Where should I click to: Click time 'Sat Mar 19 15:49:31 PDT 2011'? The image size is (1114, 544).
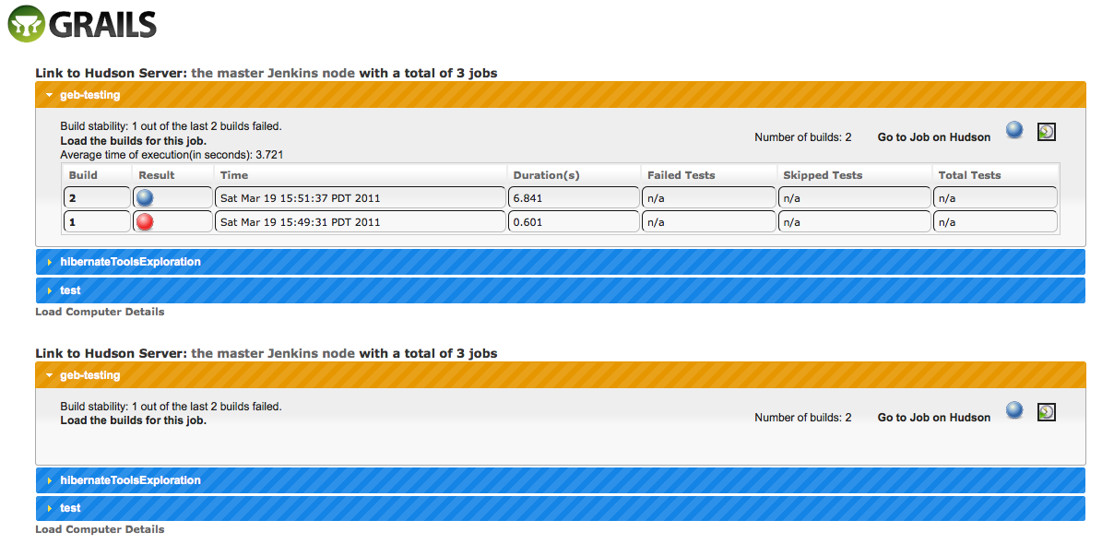tap(360, 222)
